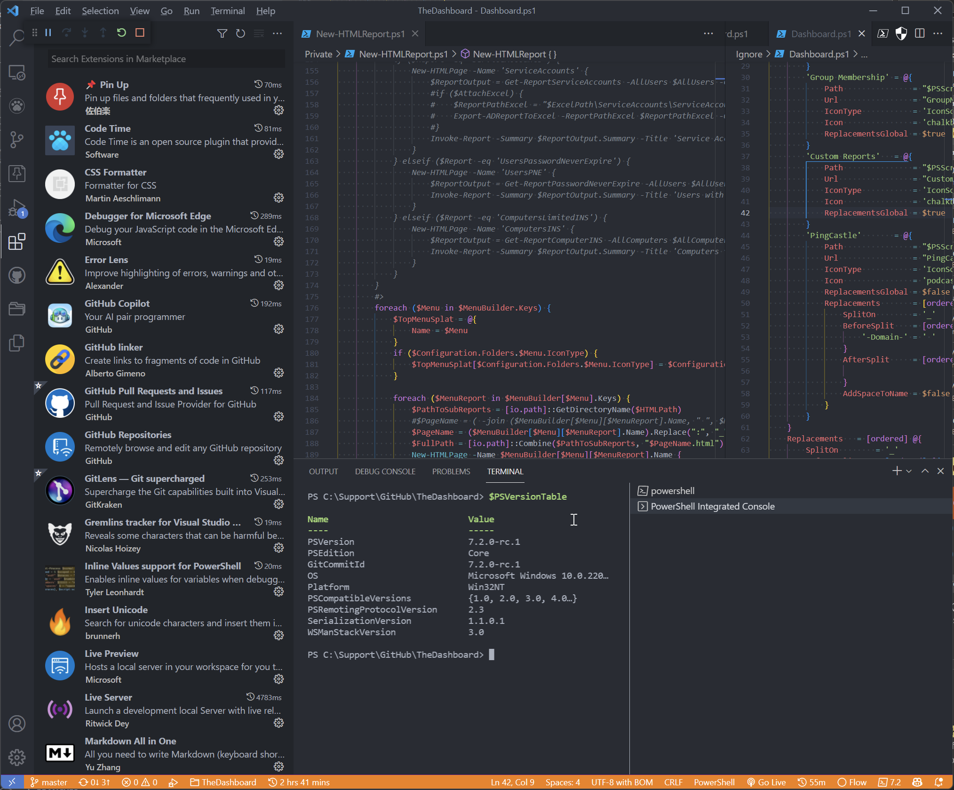This screenshot has height=790, width=954.
Task: Switch to the OUTPUT panel tab
Action: coord(323,471)
